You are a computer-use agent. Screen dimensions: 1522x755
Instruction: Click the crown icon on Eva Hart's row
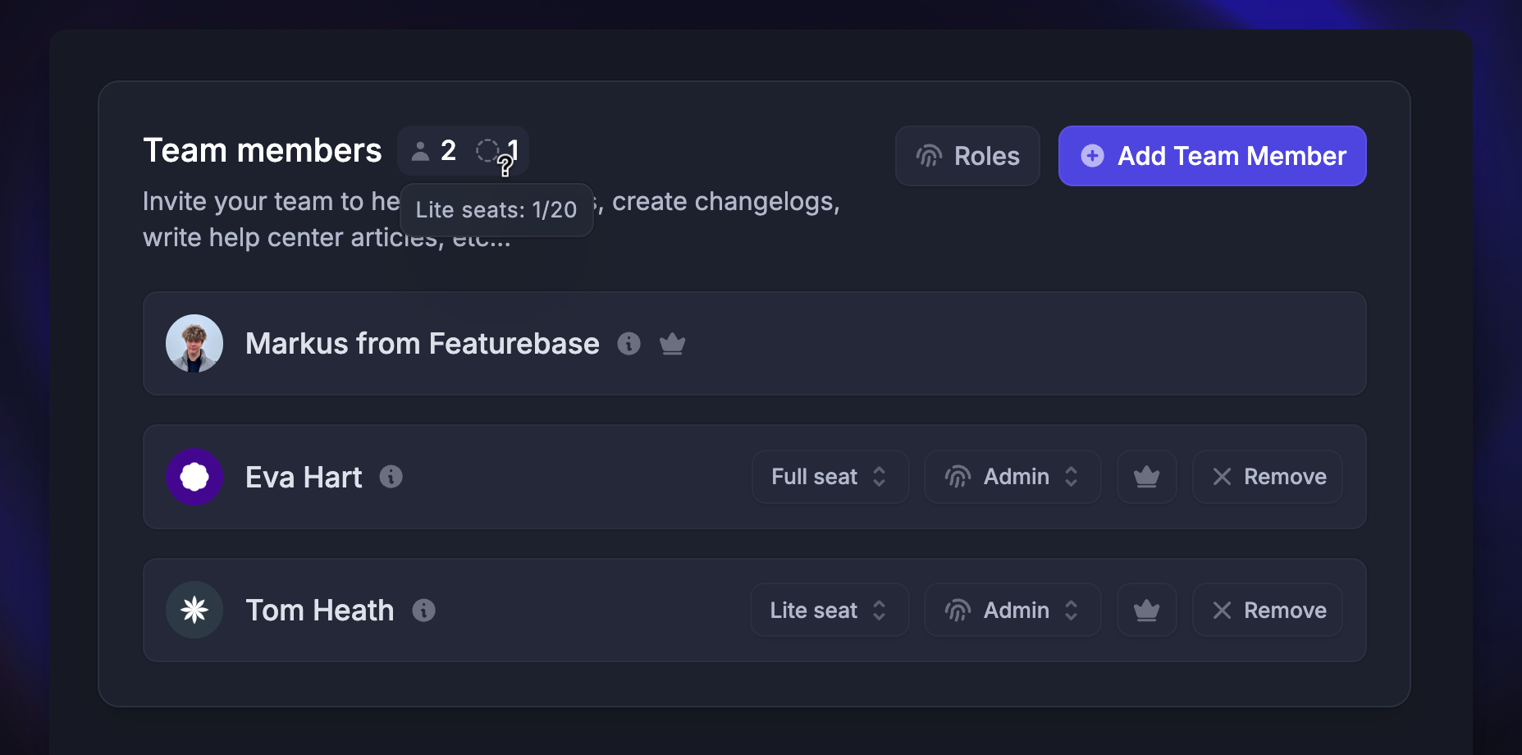point(1146,476)
